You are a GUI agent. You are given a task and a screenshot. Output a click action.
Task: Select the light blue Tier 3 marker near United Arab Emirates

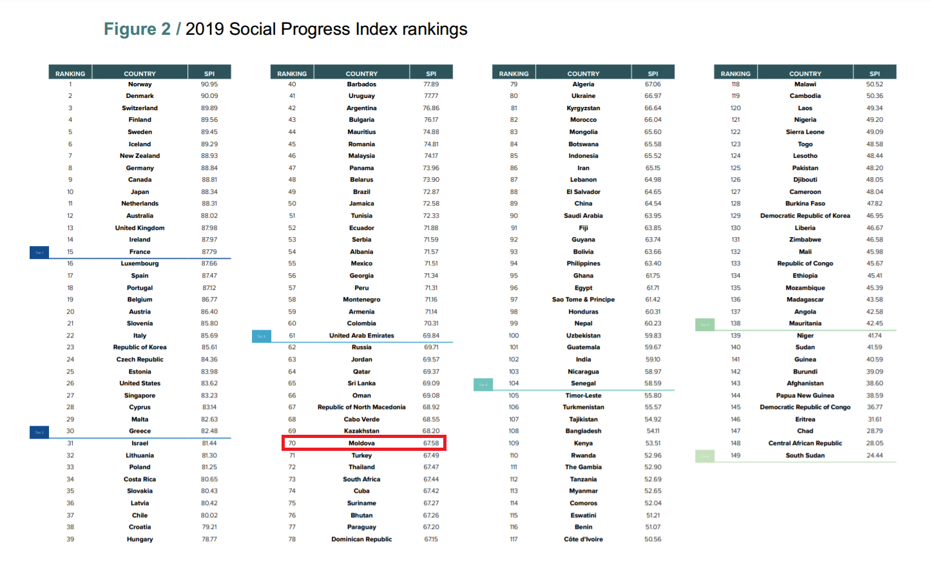[261, 336]
